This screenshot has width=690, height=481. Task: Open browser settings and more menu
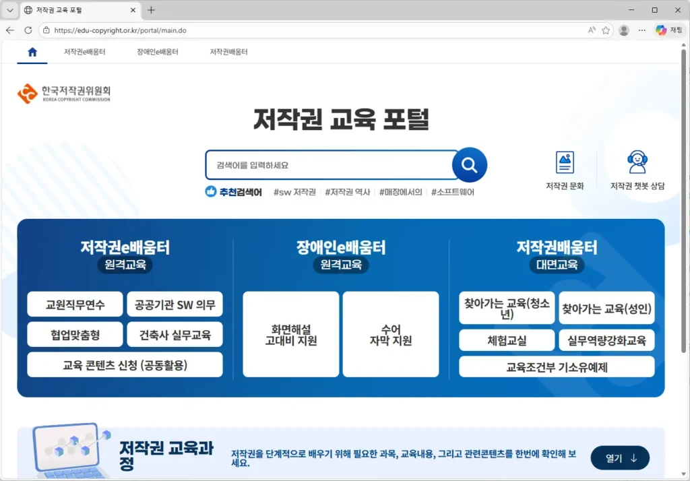pyautogui.click(x=642, y=30)
